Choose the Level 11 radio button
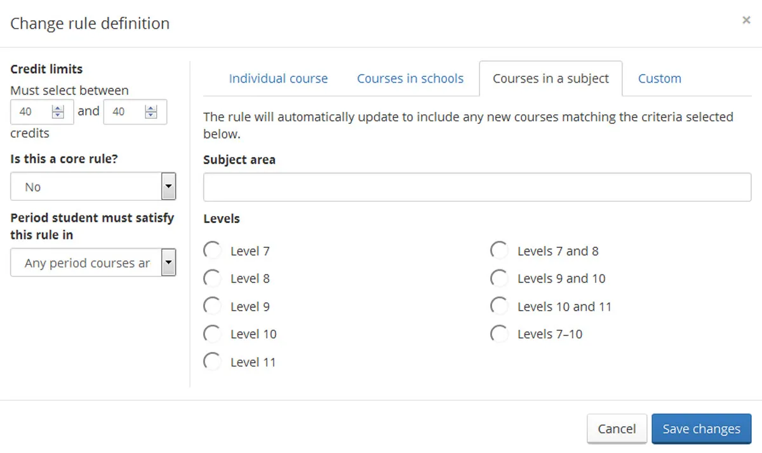Image resolution: width=762 pixels, height=453 pixels. coord(212,362)
